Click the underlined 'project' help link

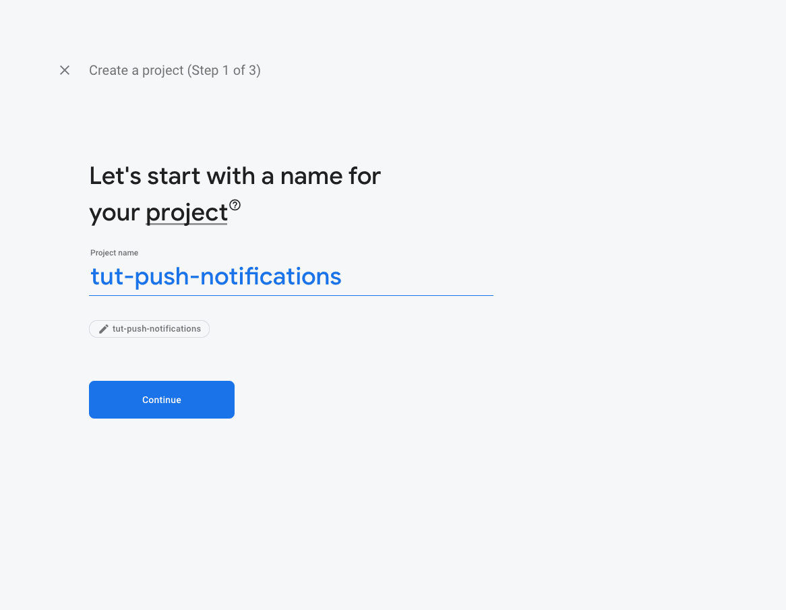point(186,212)
